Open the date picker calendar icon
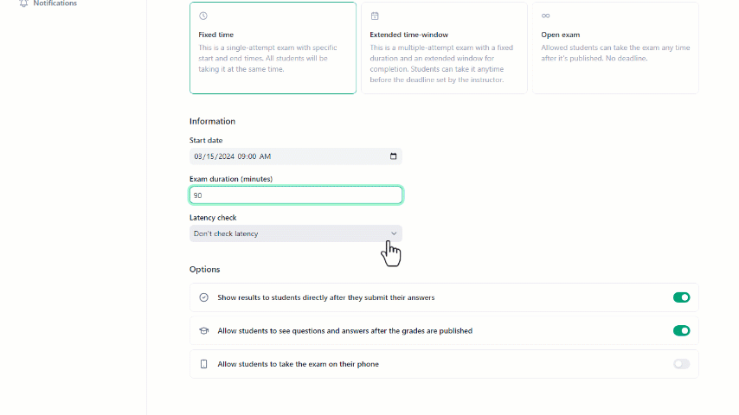The width and height of the screenshot is (739, 415). 393,156
